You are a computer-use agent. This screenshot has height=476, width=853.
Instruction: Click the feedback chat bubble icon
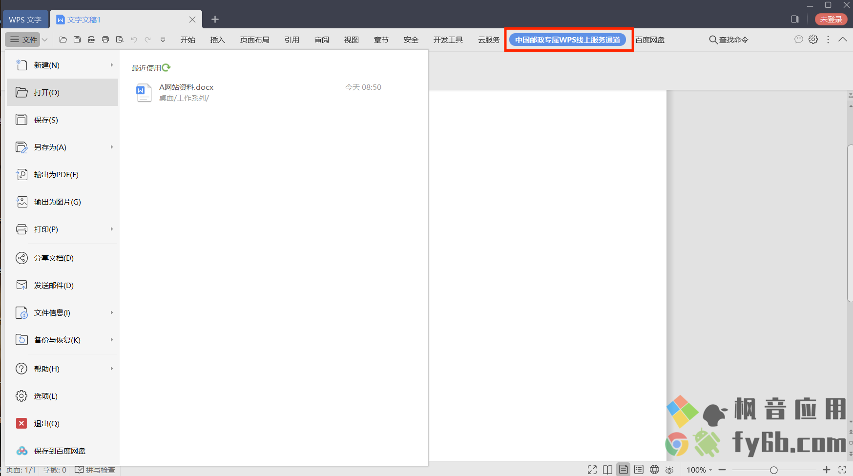[x=798, y=40]
